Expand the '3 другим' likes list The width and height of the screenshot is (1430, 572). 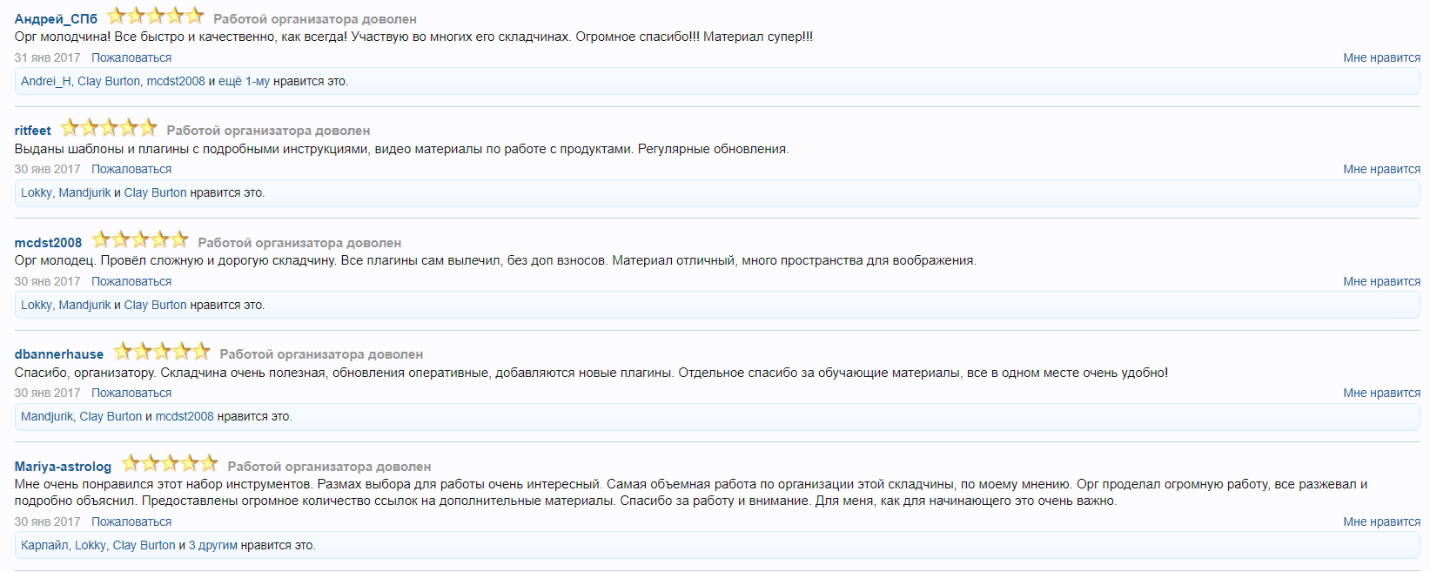pyautogui.click(x=212, y=545)
